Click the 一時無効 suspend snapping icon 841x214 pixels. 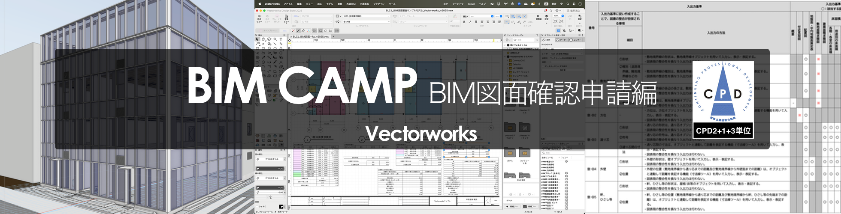[538, 17]
